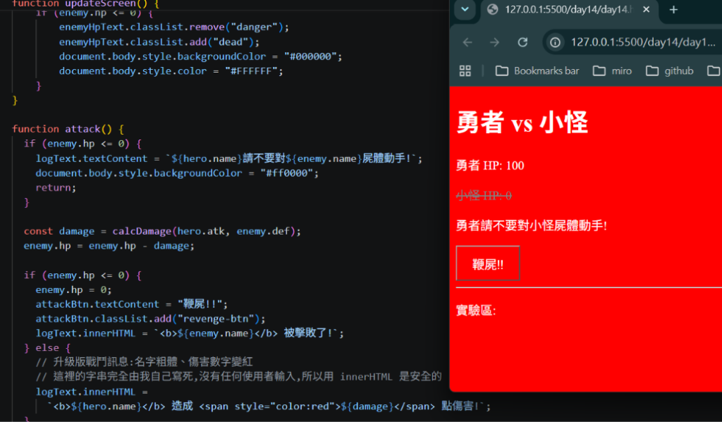Go back in browser history
This screenshot has width=722, height=422.
point(467,42)
